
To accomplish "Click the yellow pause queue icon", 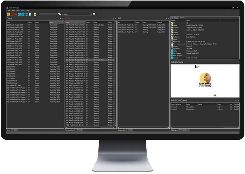I will coord(8,14).
